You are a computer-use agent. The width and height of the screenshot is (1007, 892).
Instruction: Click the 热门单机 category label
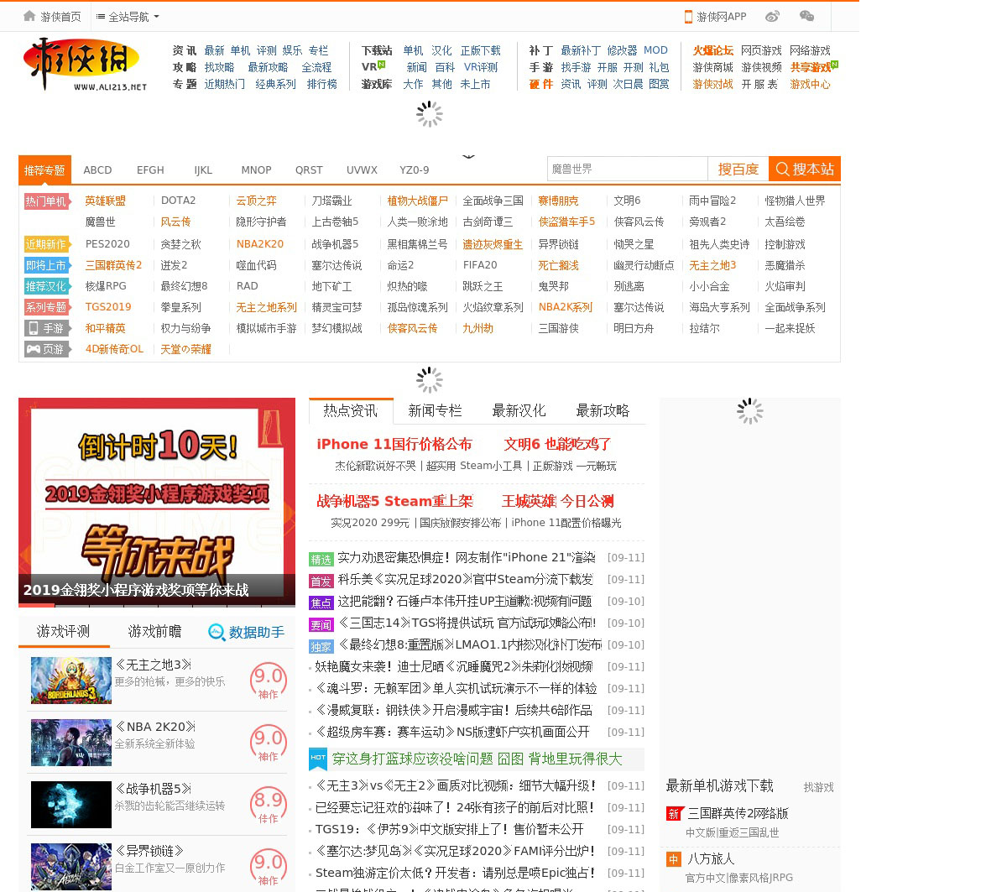point(46,201)
